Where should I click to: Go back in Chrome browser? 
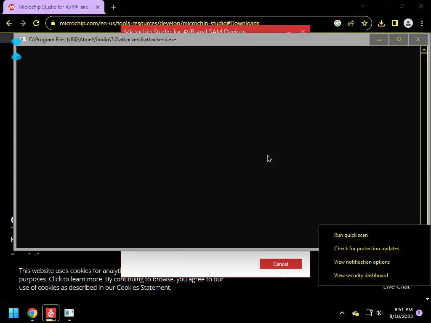tap(9, 24)
